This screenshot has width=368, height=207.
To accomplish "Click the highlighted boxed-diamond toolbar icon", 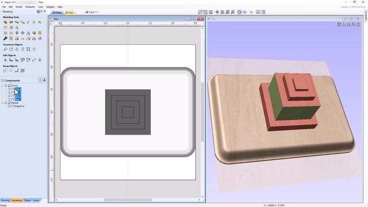I will pyautogui.click(x=239, y=12).
